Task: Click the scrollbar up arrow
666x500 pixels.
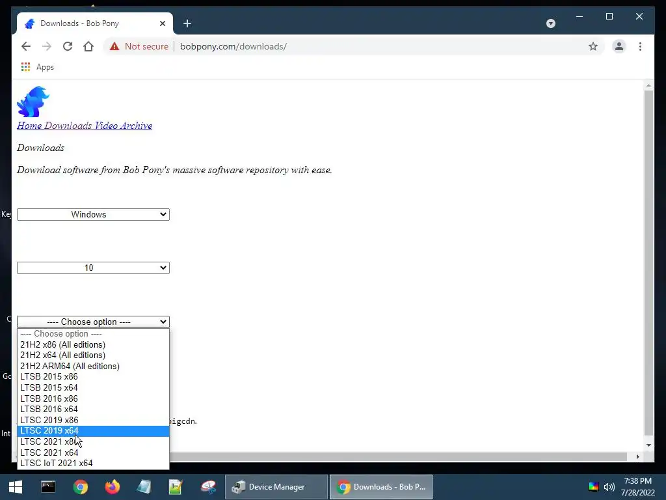Action: [648, 85]
